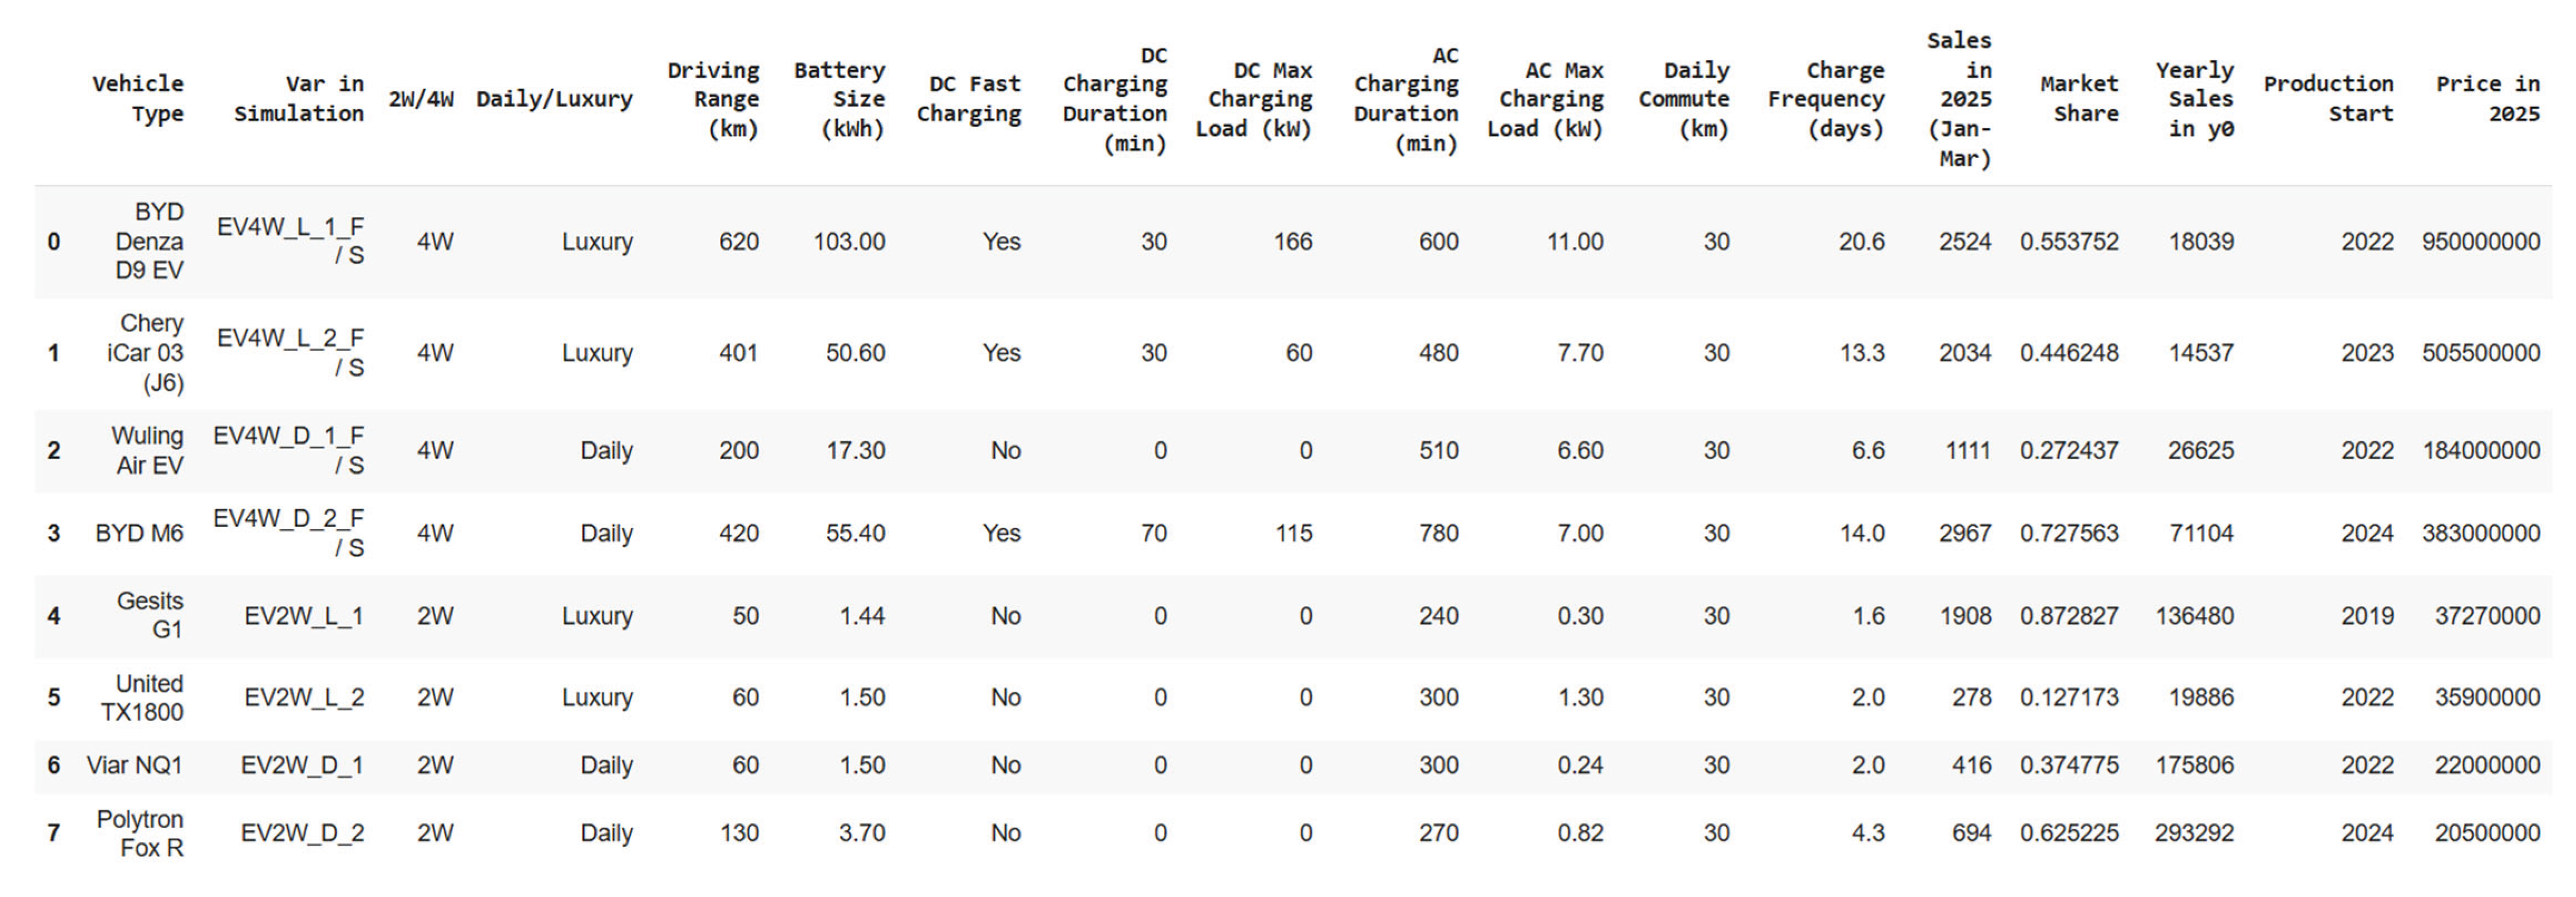Select the EV2W_L_1 simulation variable cell
This screenshot has height=897, width=2576.
click(x=303, y=616)
